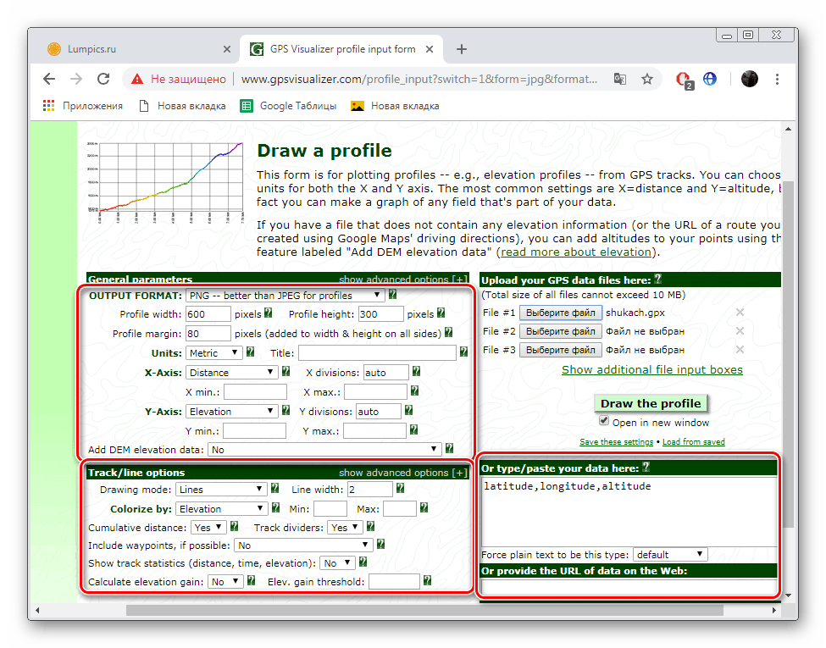Click help icon next to X-Axis dropdown
The width and height of the screenshot is (826, 648).
coord(285,371)
